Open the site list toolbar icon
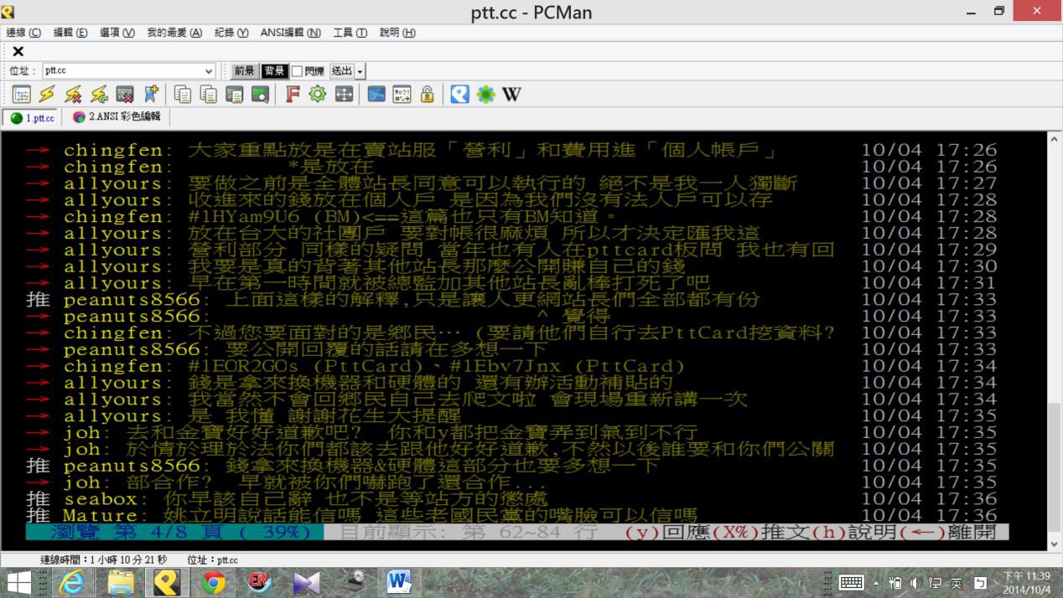The width and height of the screenshot is (1063, 598). coord(21,95)
